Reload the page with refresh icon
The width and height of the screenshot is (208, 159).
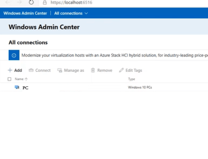[31, 2]
